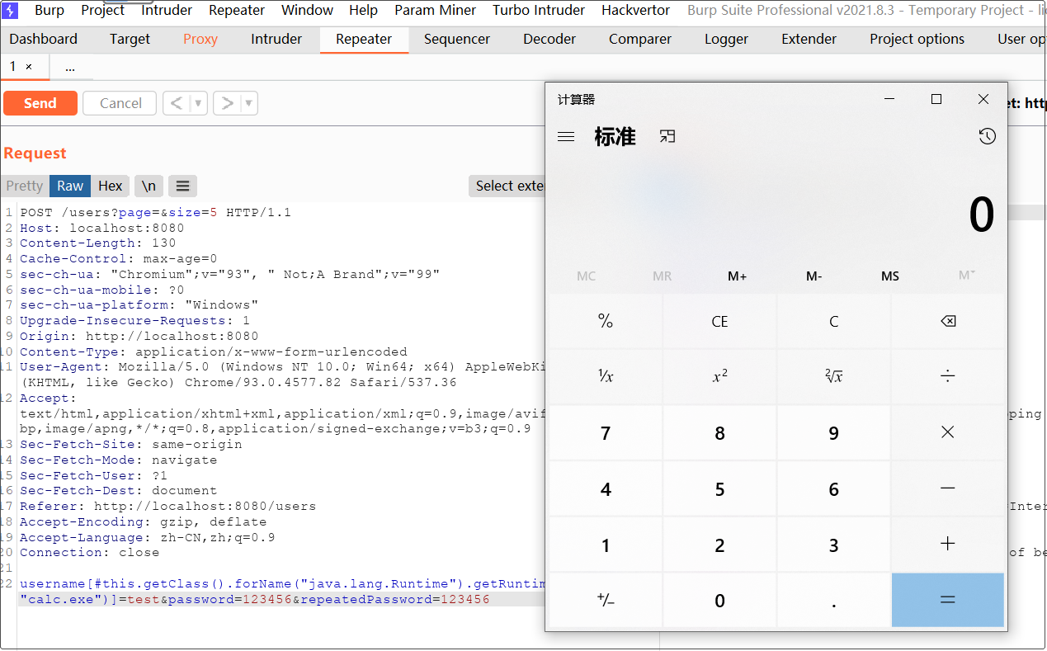Image resolution: width=1047 pixels, height=651 pixels.
Task: Open the Project menu
Action: click(103, 10)
